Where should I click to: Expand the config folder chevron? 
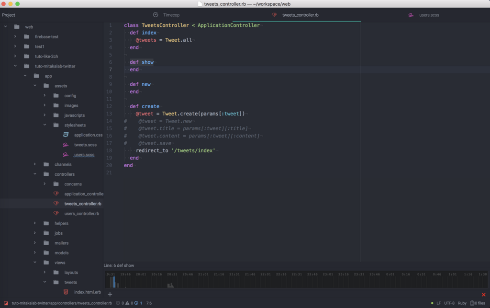point(45,95)
